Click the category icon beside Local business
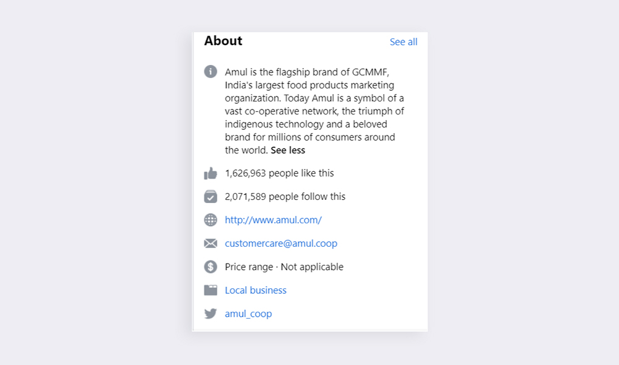The image size is (619, 365). 210,290
